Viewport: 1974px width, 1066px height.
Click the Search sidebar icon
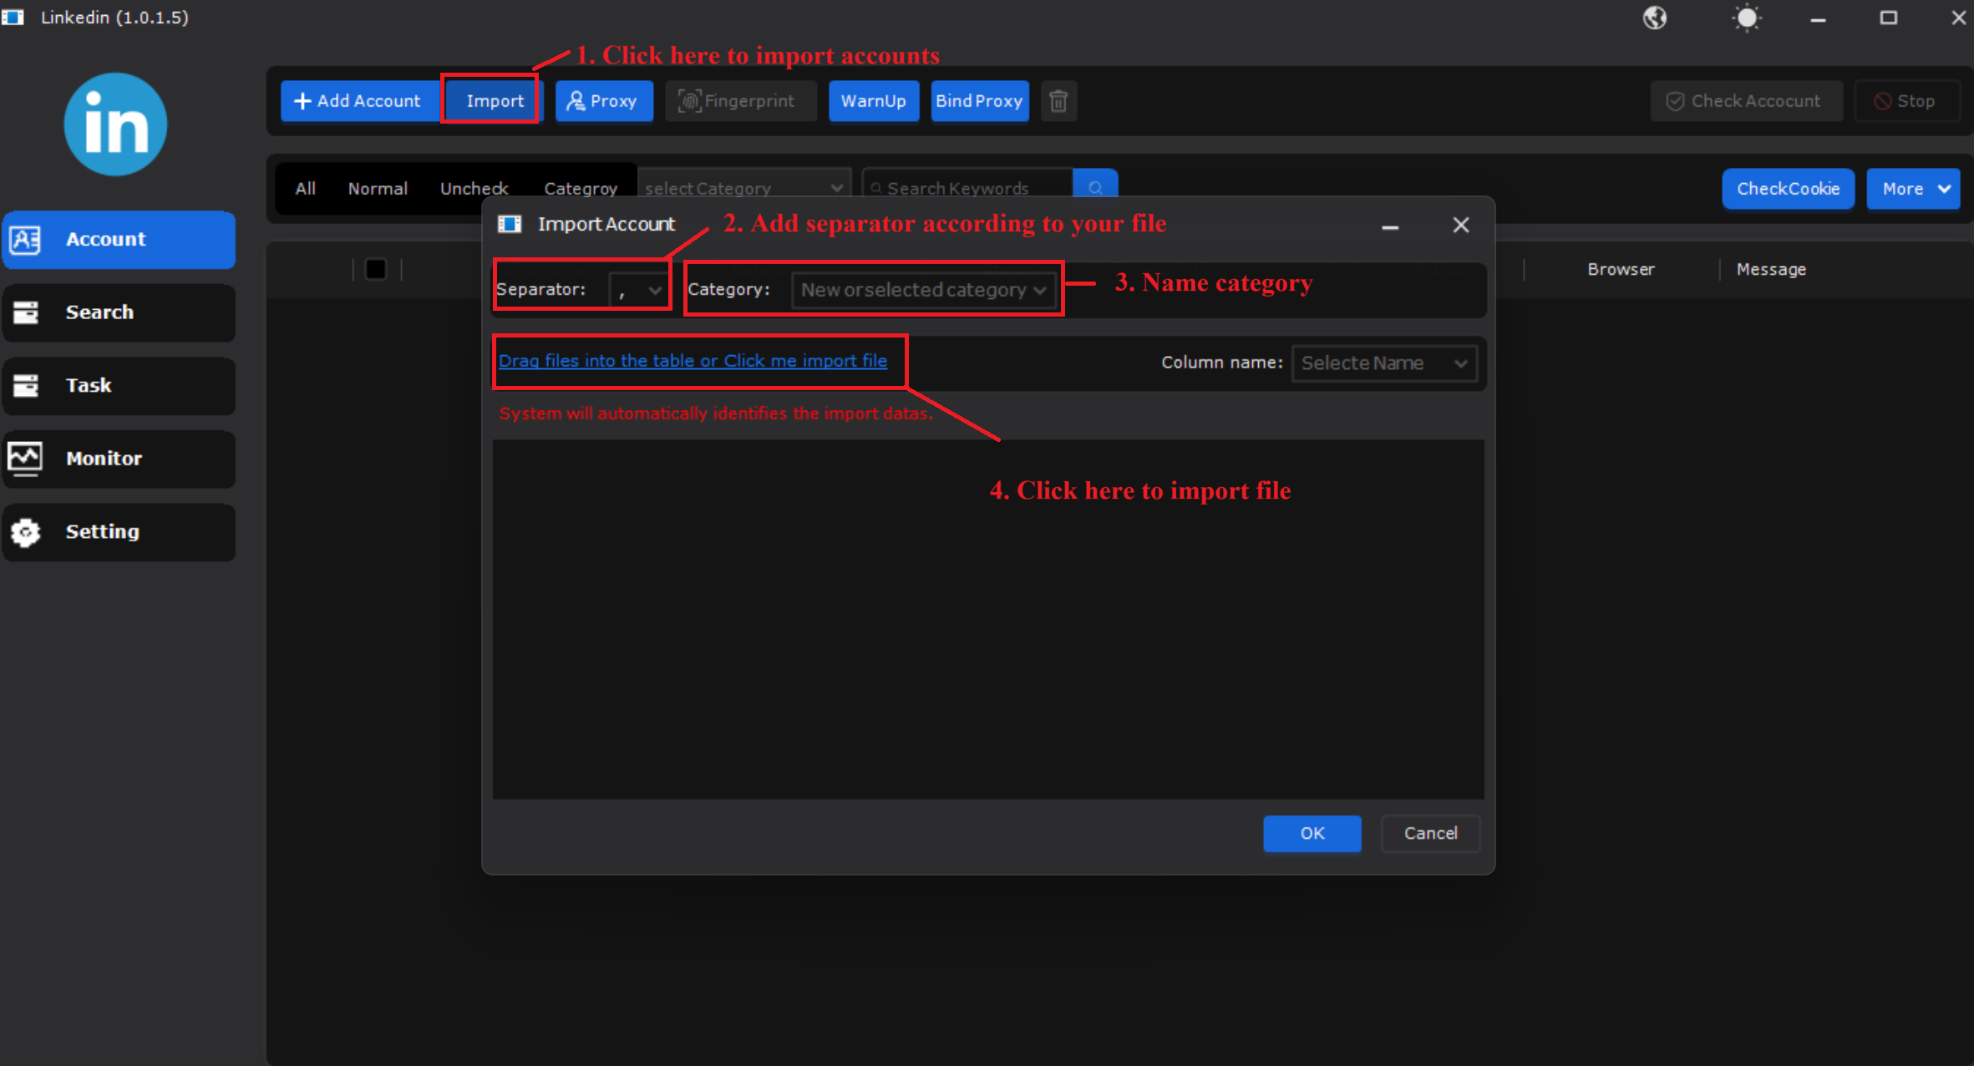pyautogui.click(x=25, y=312)
